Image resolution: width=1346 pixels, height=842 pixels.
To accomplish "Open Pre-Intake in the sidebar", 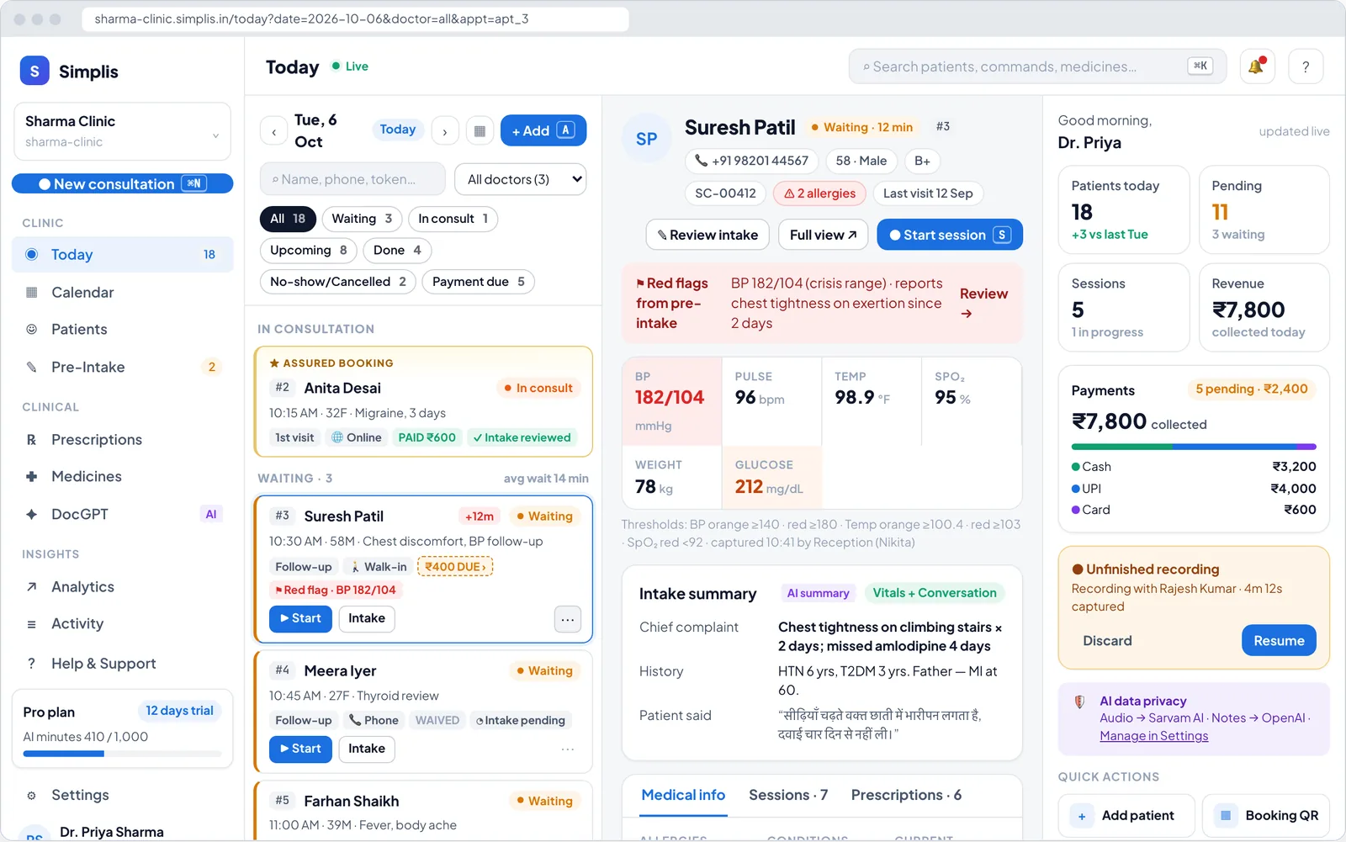I will click(122, 367).
